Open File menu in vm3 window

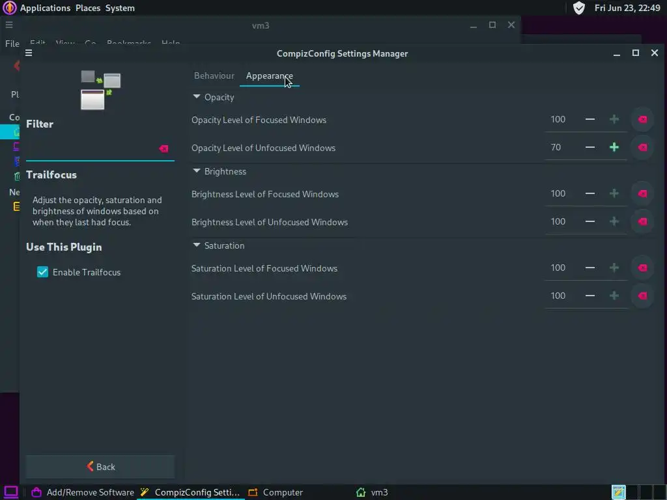point(12,44)
